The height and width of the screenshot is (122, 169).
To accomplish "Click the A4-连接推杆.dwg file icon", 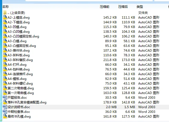I will [5, 74].
